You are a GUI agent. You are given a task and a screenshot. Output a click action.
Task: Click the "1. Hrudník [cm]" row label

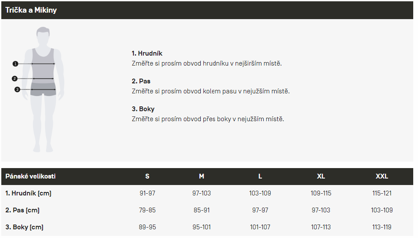tap(28, 193)
